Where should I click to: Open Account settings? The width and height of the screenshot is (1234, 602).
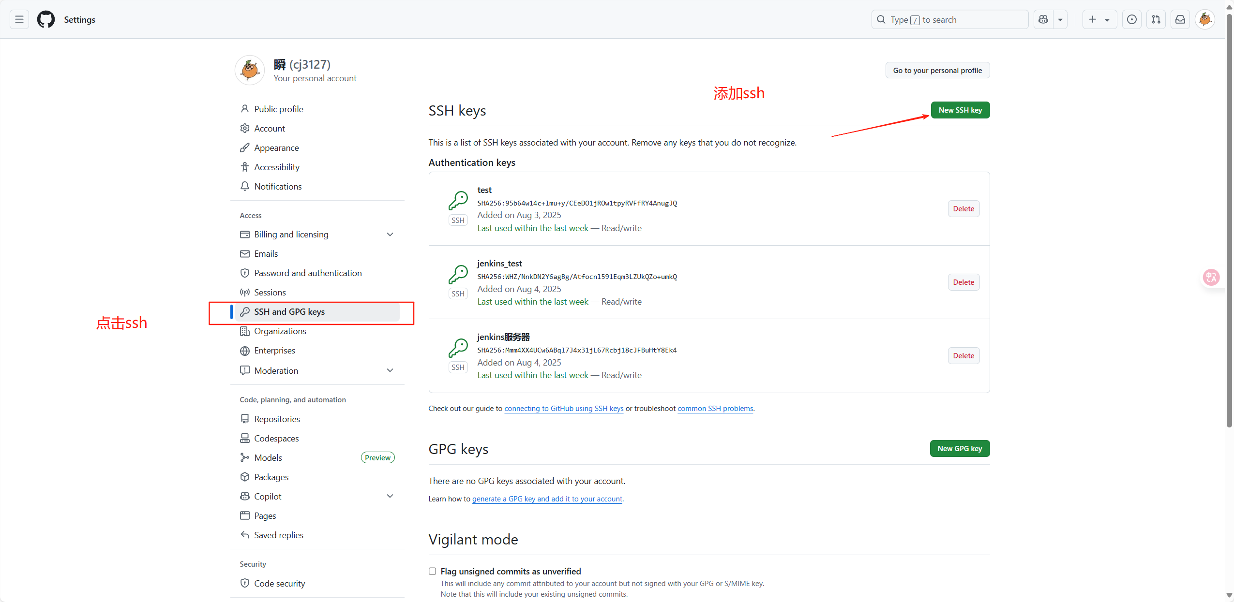click(317, 128)
